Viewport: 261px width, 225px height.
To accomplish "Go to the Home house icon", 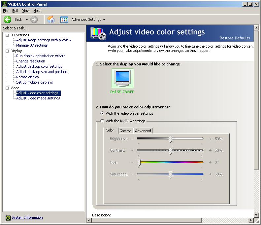I will click(51, 19).
